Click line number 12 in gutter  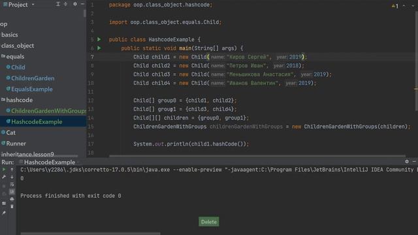tap(91, 101)
